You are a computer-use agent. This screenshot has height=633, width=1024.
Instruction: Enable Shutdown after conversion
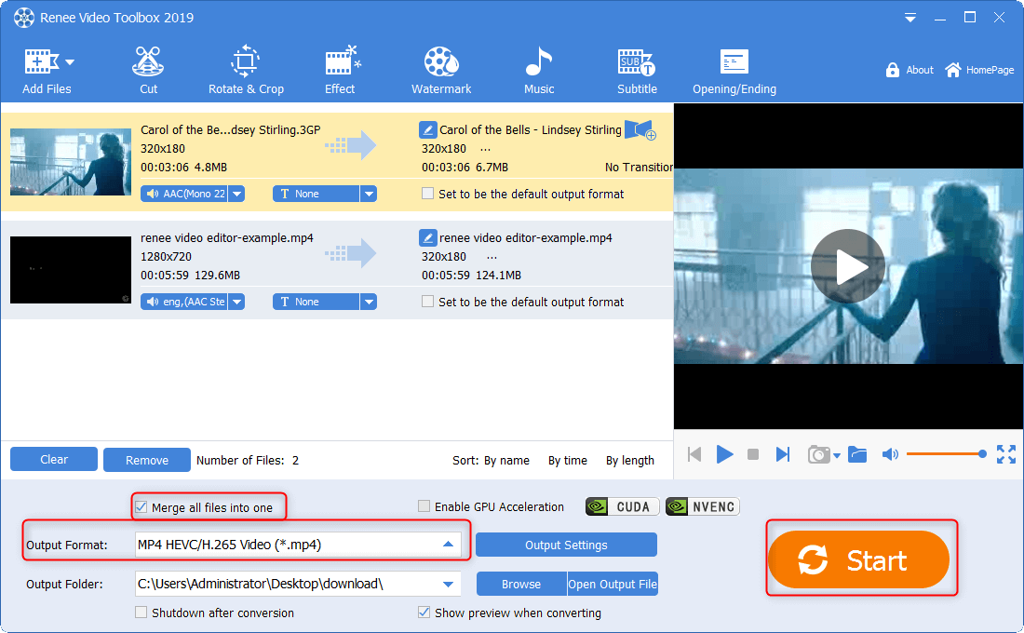click(x=141, y=613)
